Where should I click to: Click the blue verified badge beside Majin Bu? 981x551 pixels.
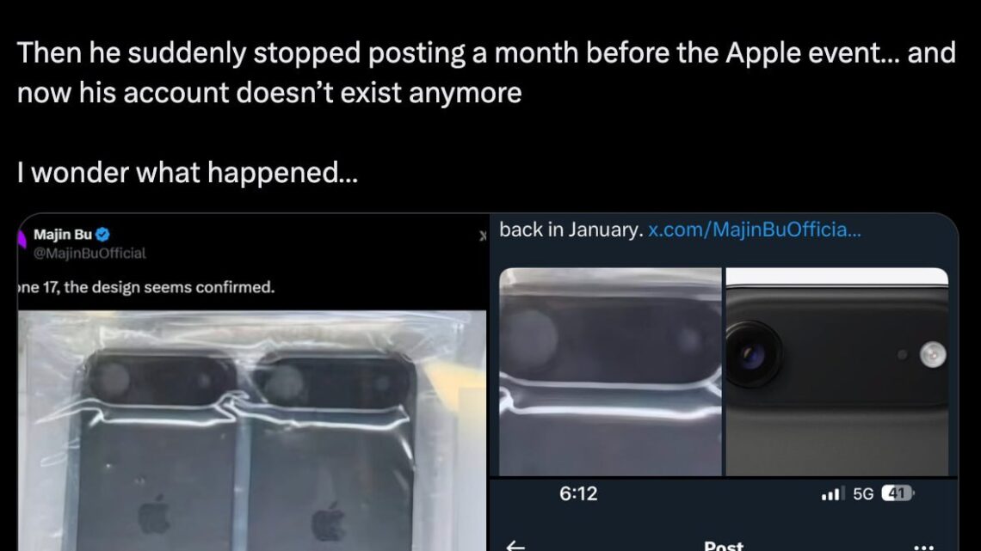coord(103,235)
